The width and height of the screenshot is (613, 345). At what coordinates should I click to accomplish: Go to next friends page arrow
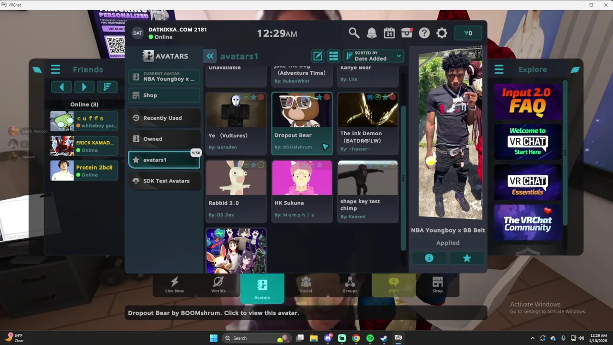coord(84,87)
